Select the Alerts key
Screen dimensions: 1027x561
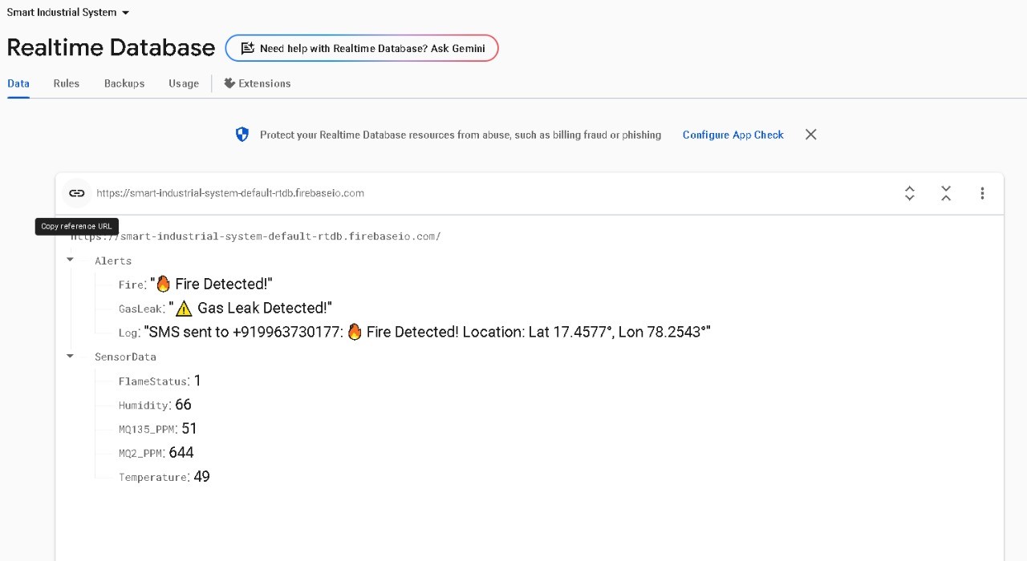(113, 260)
